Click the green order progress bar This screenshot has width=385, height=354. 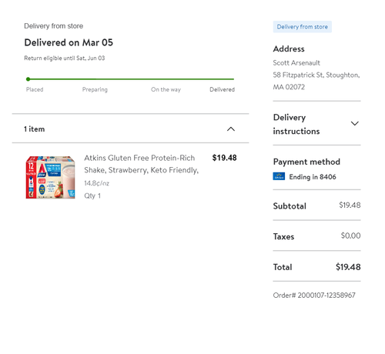[130, 79]
